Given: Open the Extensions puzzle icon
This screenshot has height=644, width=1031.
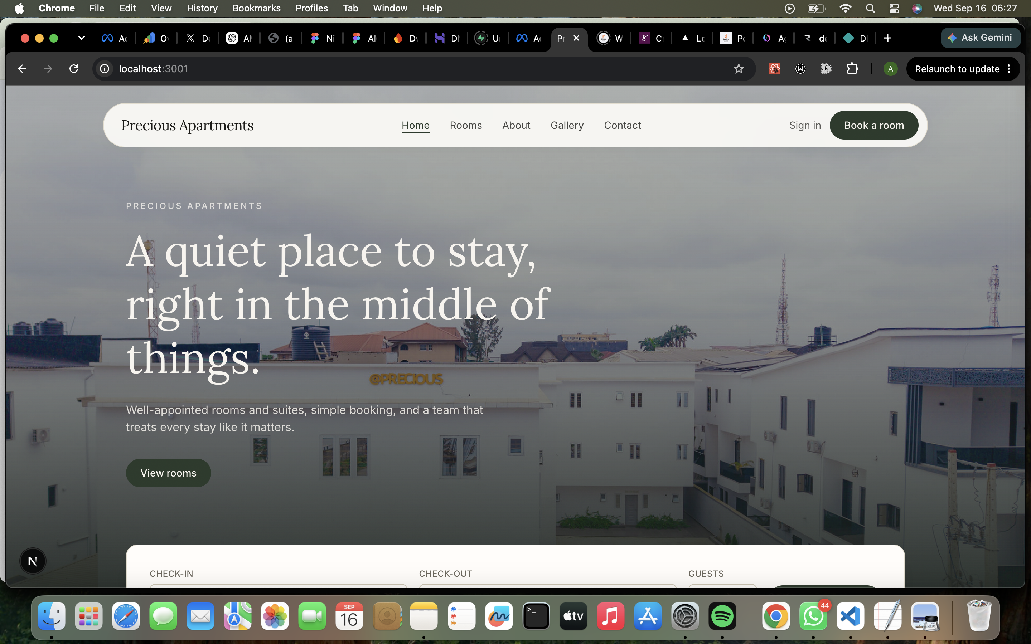Looking at the screenshot, I should pyautogui.click(x=852, y=69).
